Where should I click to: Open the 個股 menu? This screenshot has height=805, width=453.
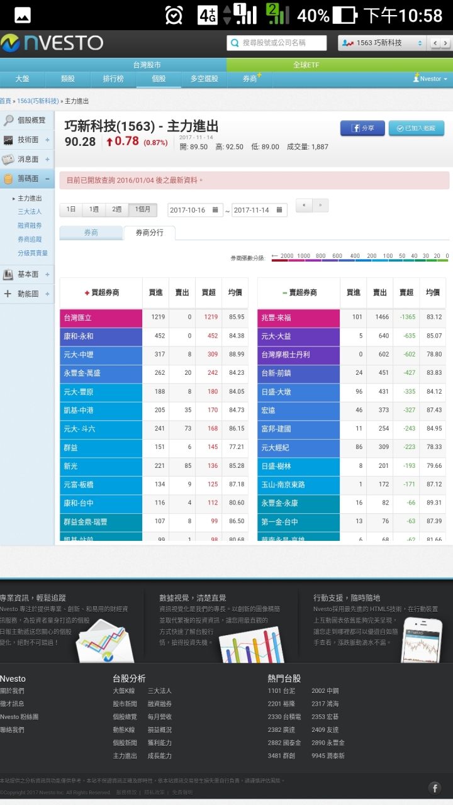click(x=159, y=79)
